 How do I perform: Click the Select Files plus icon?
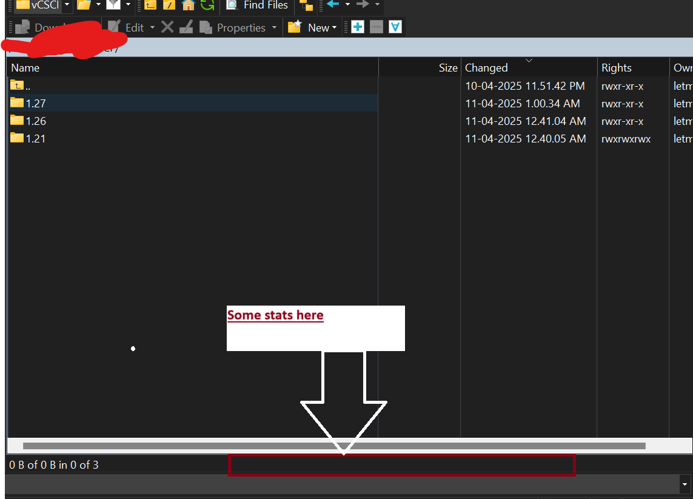coord(358,27)
